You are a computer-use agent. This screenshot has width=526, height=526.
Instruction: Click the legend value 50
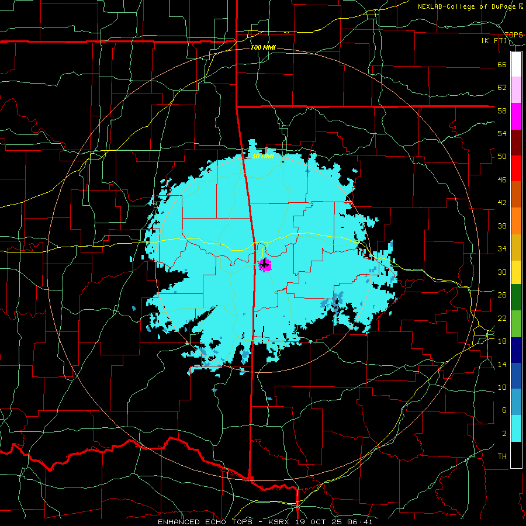pos(502,157)
